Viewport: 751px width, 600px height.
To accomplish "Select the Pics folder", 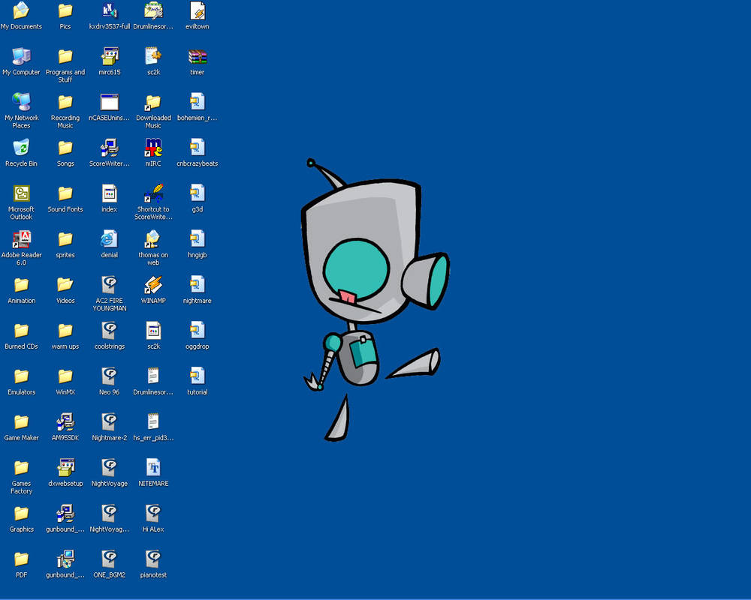I will pos(65,15).
